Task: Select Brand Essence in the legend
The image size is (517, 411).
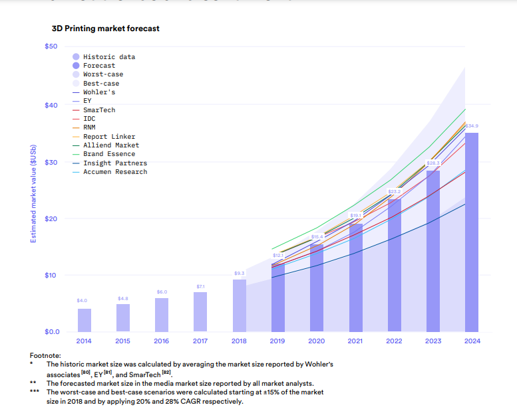Action: click(x=108, y=154)
